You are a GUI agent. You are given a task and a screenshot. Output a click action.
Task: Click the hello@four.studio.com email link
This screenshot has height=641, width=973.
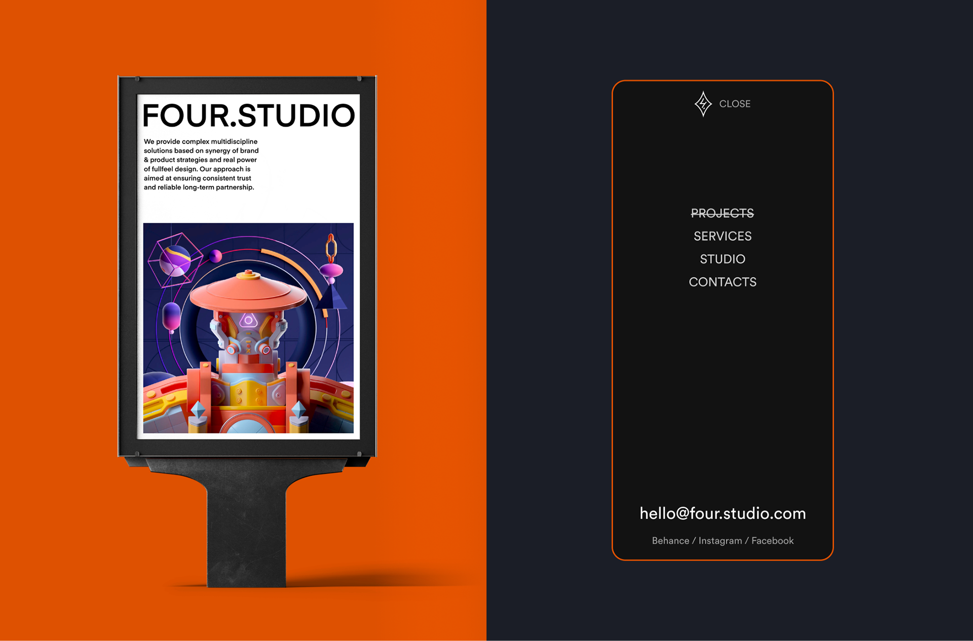pyautogui.click(x=722, y=513)
